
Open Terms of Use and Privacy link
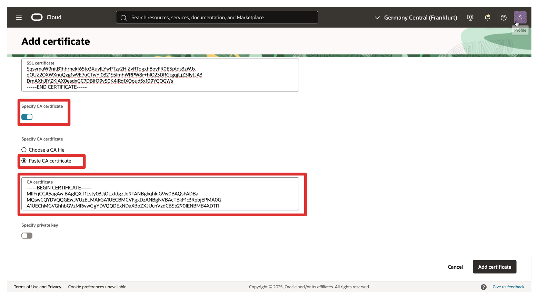point(38,287)
